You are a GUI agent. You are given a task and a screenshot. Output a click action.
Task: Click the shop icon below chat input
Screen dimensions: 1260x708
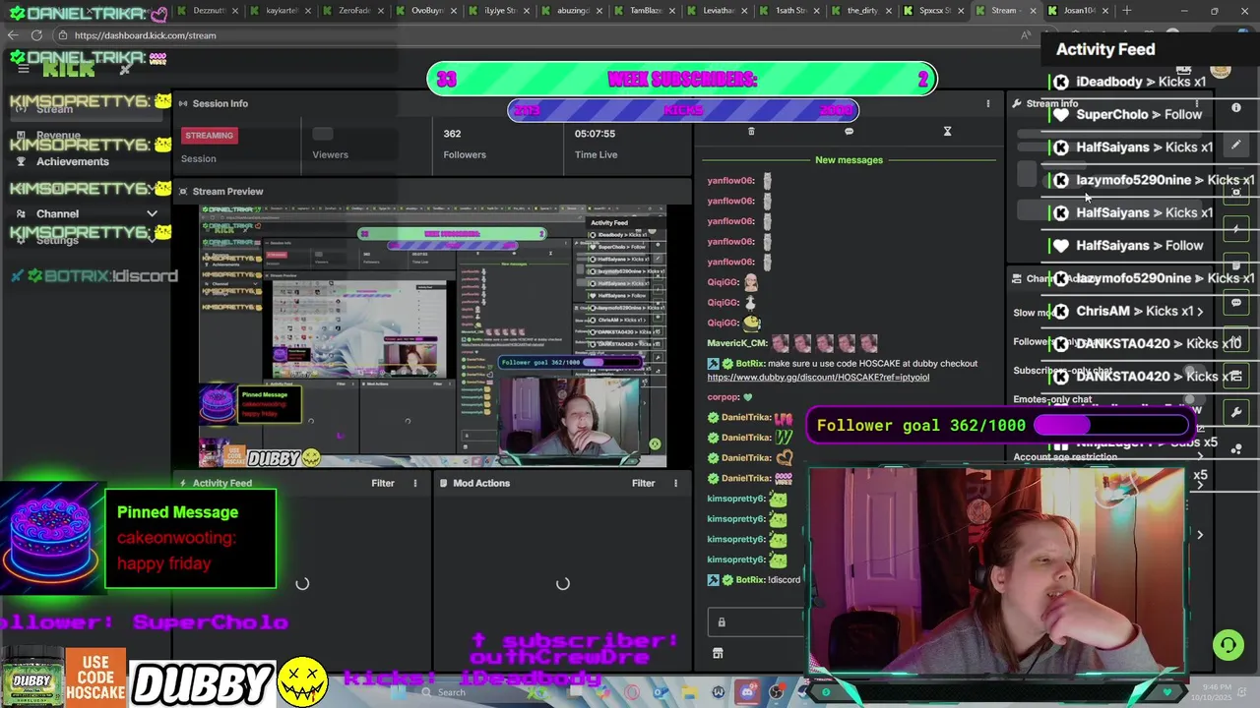(718, 654)
